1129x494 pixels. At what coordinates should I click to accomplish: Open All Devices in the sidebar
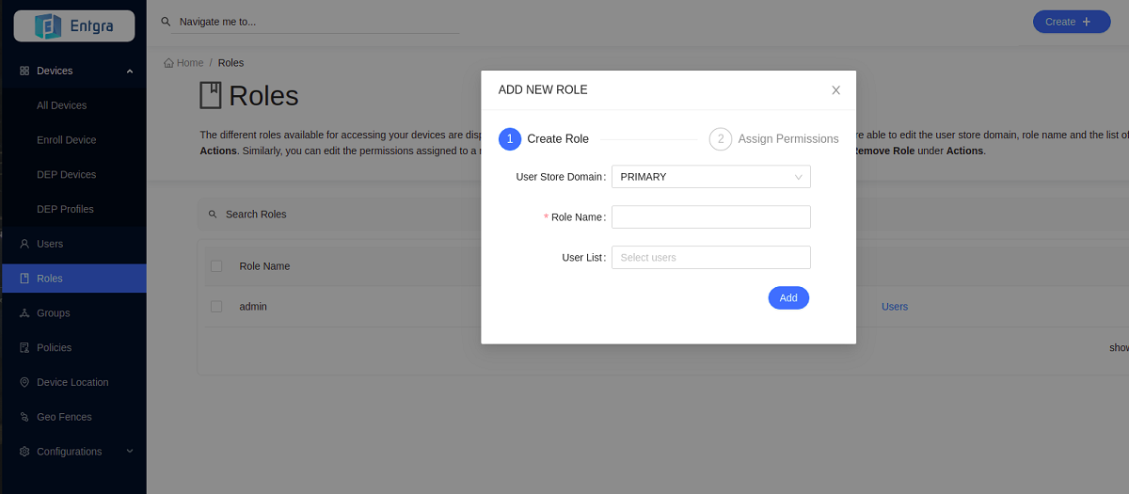pos(61,105)
